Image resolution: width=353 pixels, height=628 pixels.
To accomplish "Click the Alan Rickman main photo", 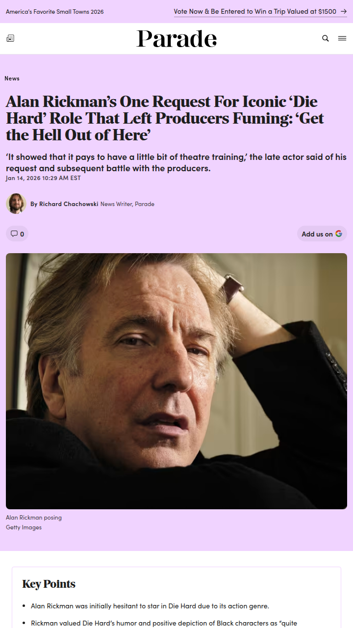I will [176, 381].
